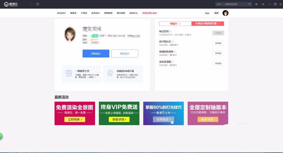This screenshot has height=153, width=283.
Task: Open the 3D云设计 menu item
Action: (61, 13)
